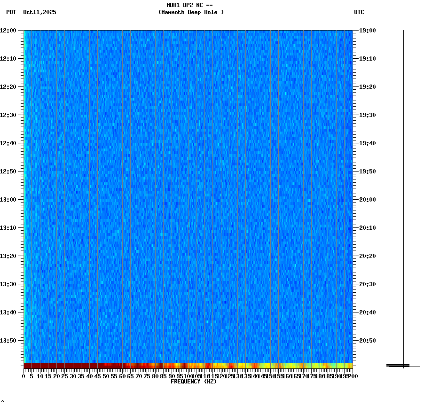Select the FREQUENCY (HZ) axis label
Image resolution: width=424 pixels, height=406 pixels.
[x=194, y=382]
